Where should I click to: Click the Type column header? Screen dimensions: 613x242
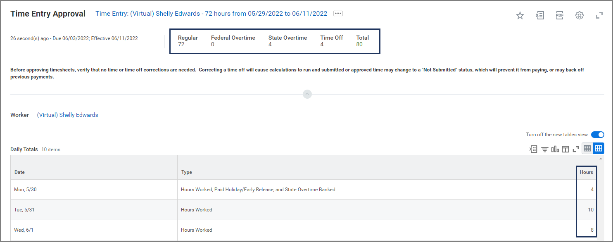[186, 172]
